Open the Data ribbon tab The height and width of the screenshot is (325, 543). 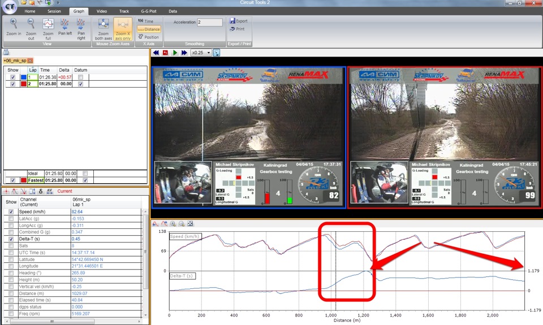[173, 11]
